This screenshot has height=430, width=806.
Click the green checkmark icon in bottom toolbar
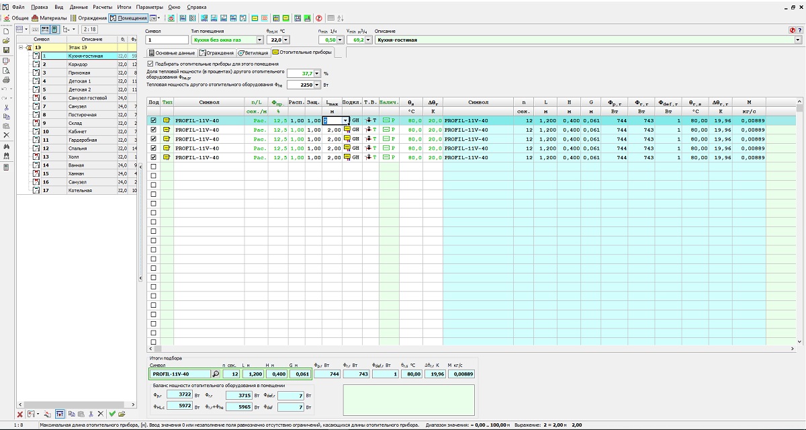coord(112,414)
